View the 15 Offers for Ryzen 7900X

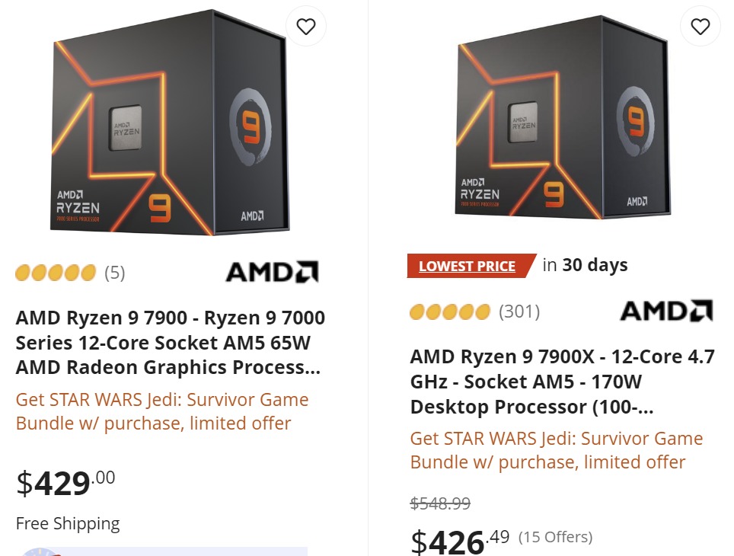555,537
